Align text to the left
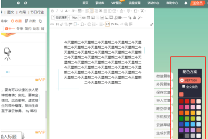The image size is (208, 139). tap(87, 11)
